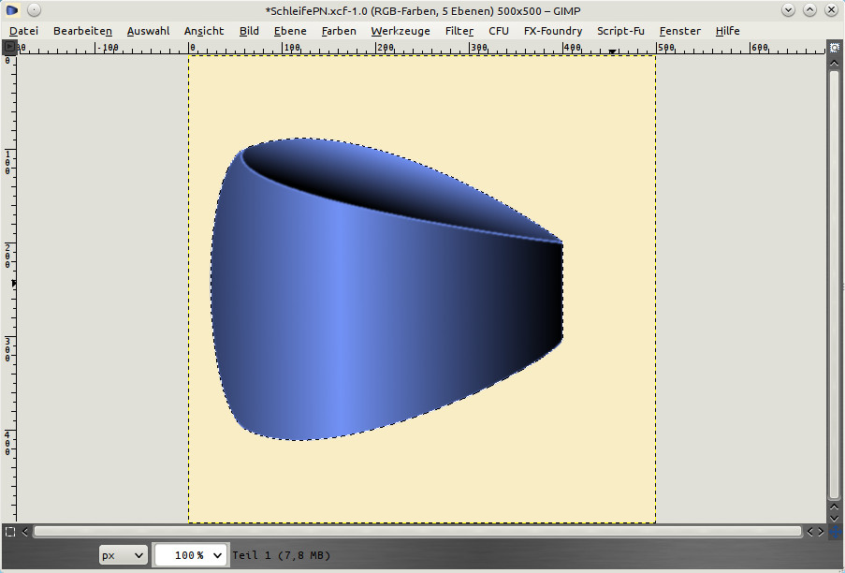The image size is (845, 573).
Task: Click the navigation preview cross-arrow icon
Action: (x=835, y=531)
